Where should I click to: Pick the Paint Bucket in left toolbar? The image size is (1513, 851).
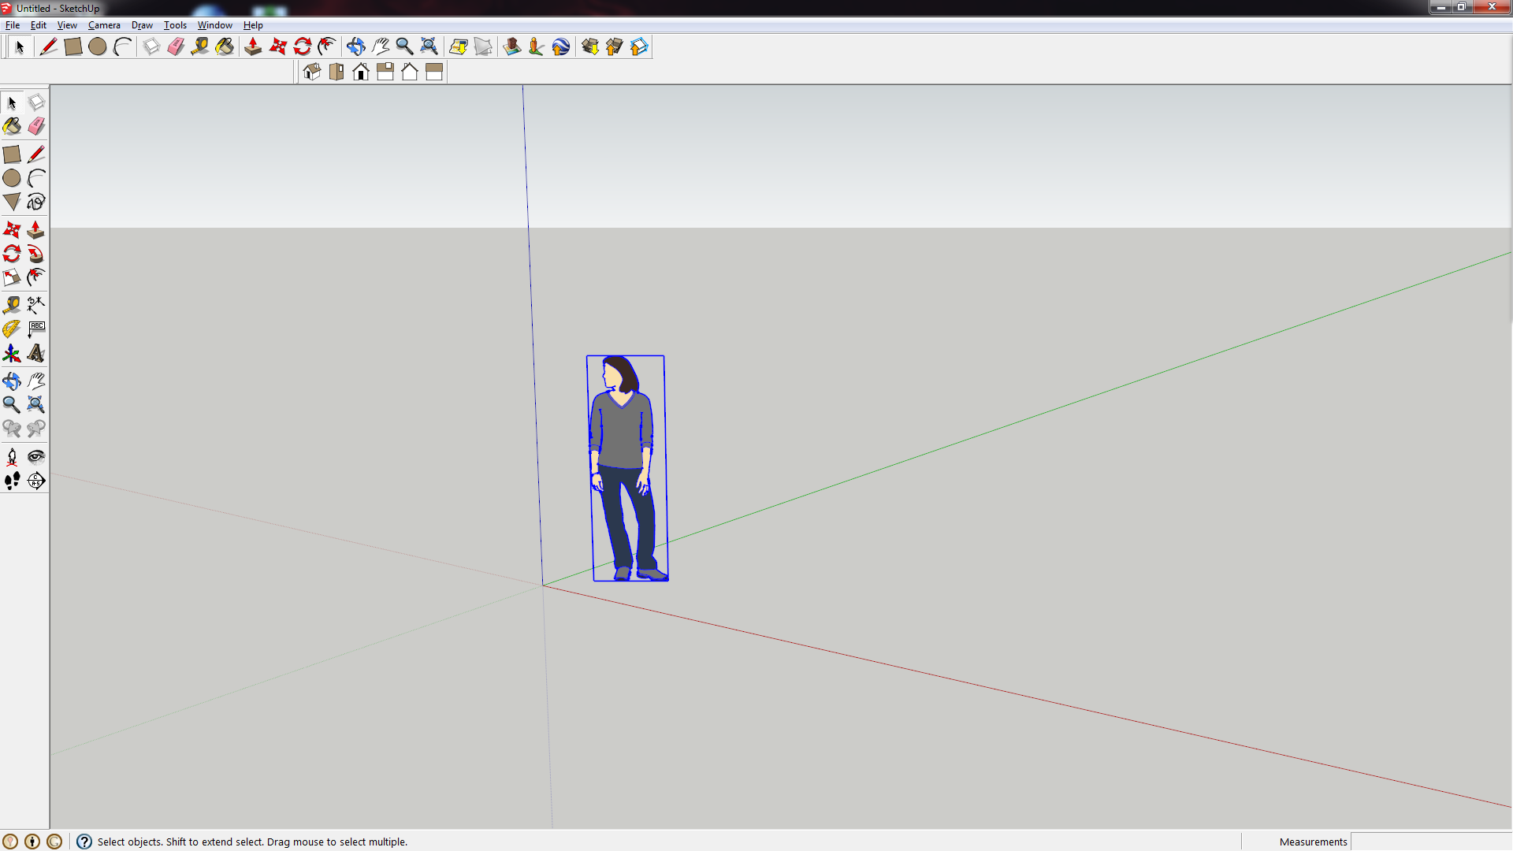pyautogui.click(x=12, y=127)
